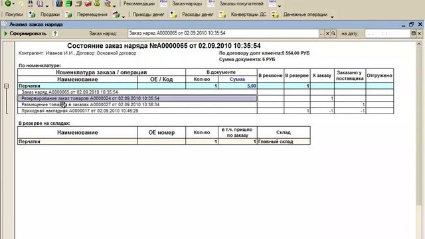The width and height of the screenshot is (425, 239).
Task: Expand the dropdown arrow next to the journal icon
Action: point(47,5)
